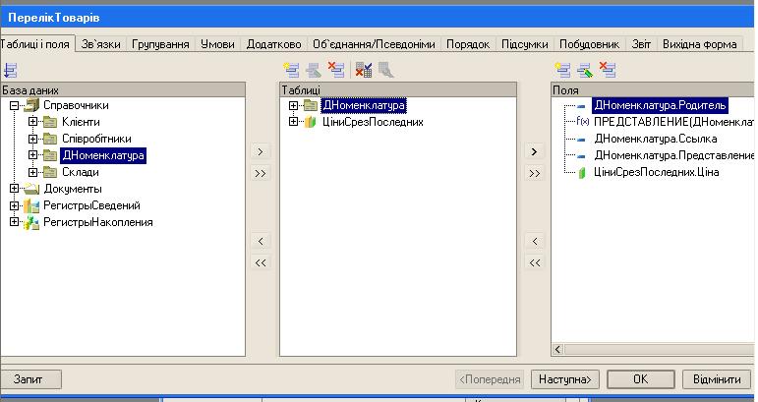Click the РегистрыСведений icon

click(31, 205)
